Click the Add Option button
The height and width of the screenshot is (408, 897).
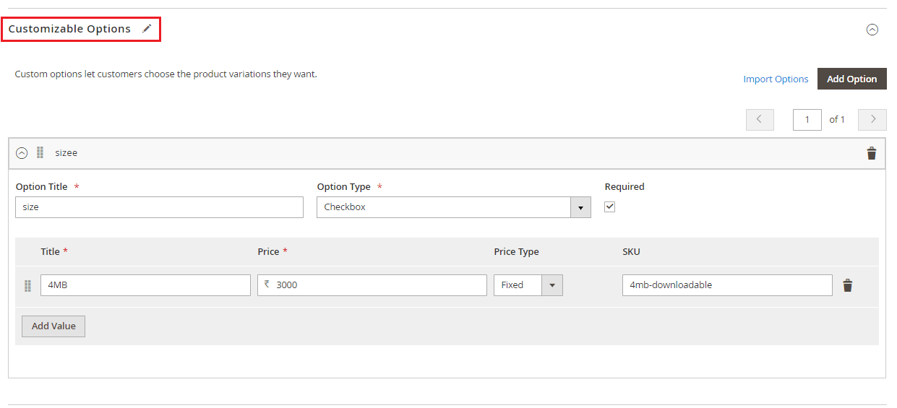tap(851, 79)
